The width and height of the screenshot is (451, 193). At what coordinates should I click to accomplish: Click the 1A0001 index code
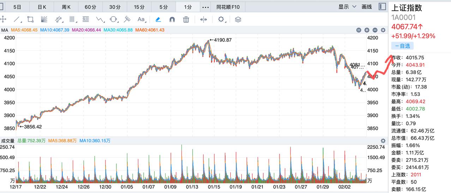tap(404, 17)
